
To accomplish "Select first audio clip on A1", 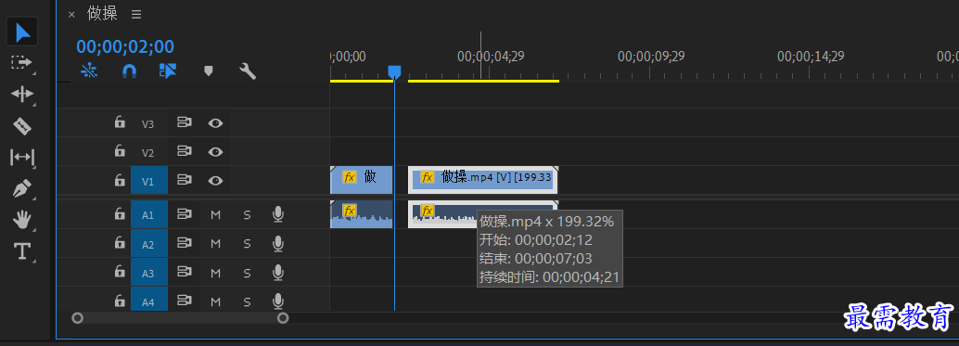I will [362, 214].
